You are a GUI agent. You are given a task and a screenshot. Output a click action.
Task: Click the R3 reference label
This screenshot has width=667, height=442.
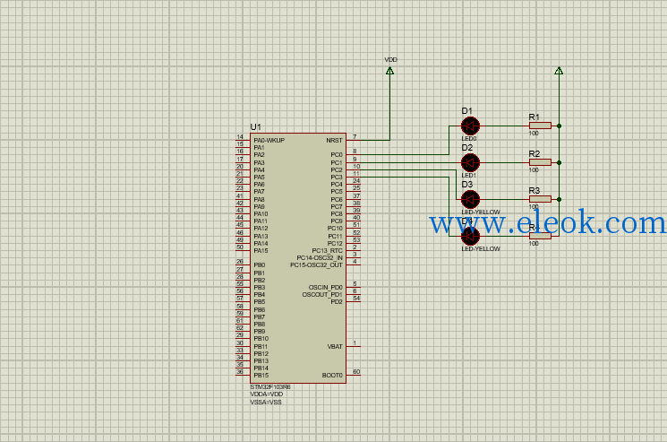click(534, 190)
